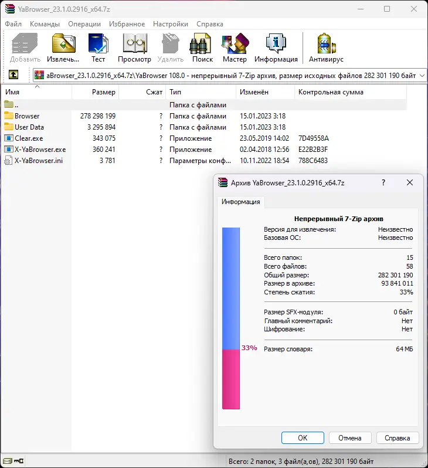Click the disk icon in status bar
Image resolution: width=428 pixels, height=468 pixels.
click(x=7, y=461)
